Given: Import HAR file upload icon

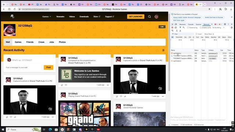Looking at the screenshot, I should 177,31.
